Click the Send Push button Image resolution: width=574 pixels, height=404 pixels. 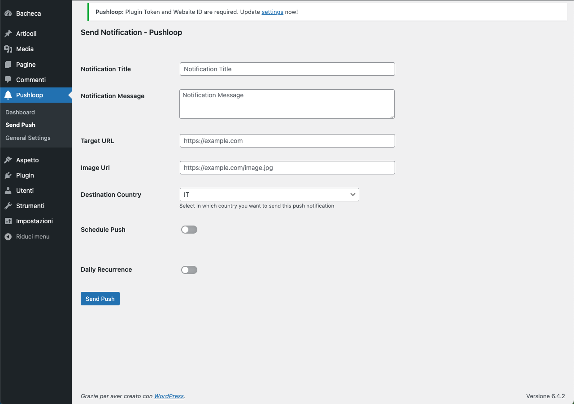(100, 299)
